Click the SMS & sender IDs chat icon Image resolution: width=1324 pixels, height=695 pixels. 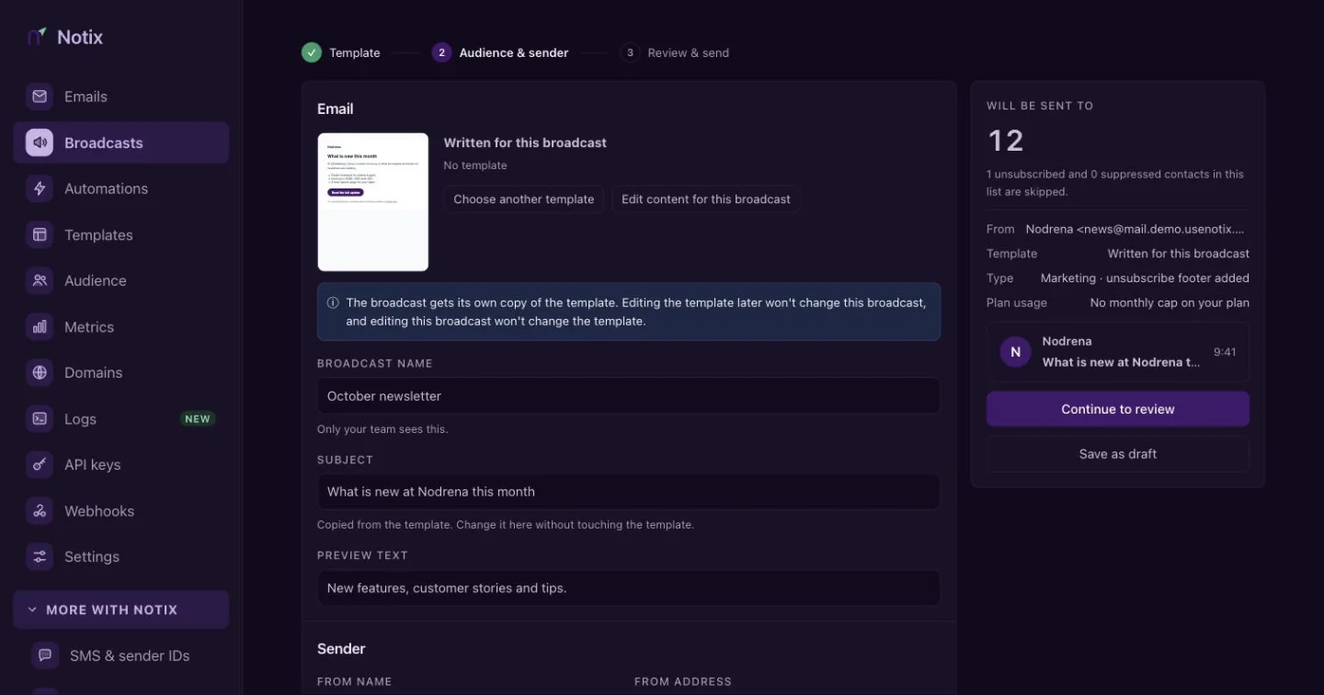coord(45,655)
